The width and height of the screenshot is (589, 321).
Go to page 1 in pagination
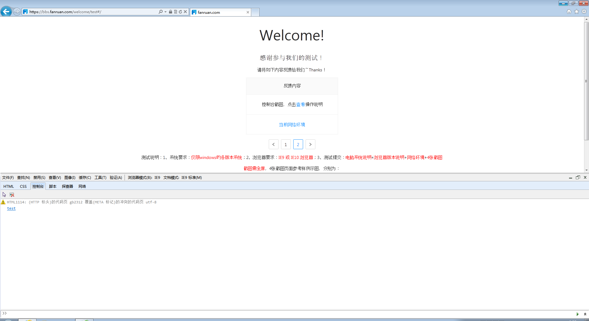(x=286, y=144)
